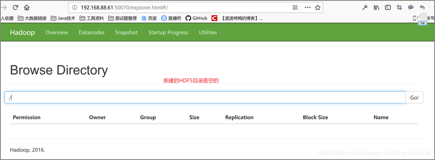Open the 面试题整理 bookmark folder
The height and width of the screenshot is (160, 435).
pos(122,18)
